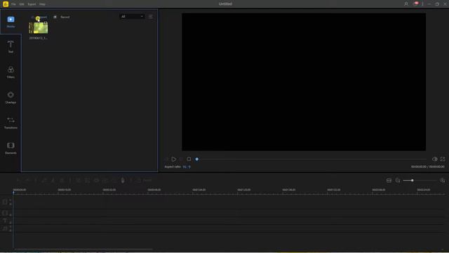Click the timeline toolbar Export button

click(x=144, y=180)
